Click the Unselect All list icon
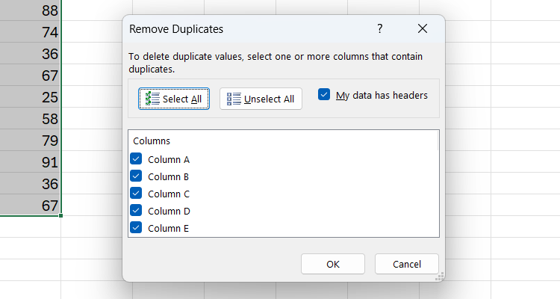This screenshot has height=299, width=560. (x=234, y=99)
